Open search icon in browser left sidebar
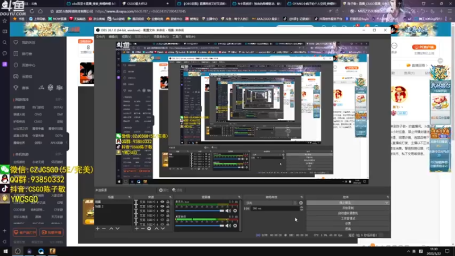 [x=5, y=43]
